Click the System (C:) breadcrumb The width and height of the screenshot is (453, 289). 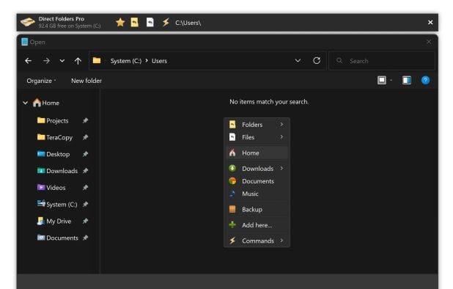click(x=126, y=61)
